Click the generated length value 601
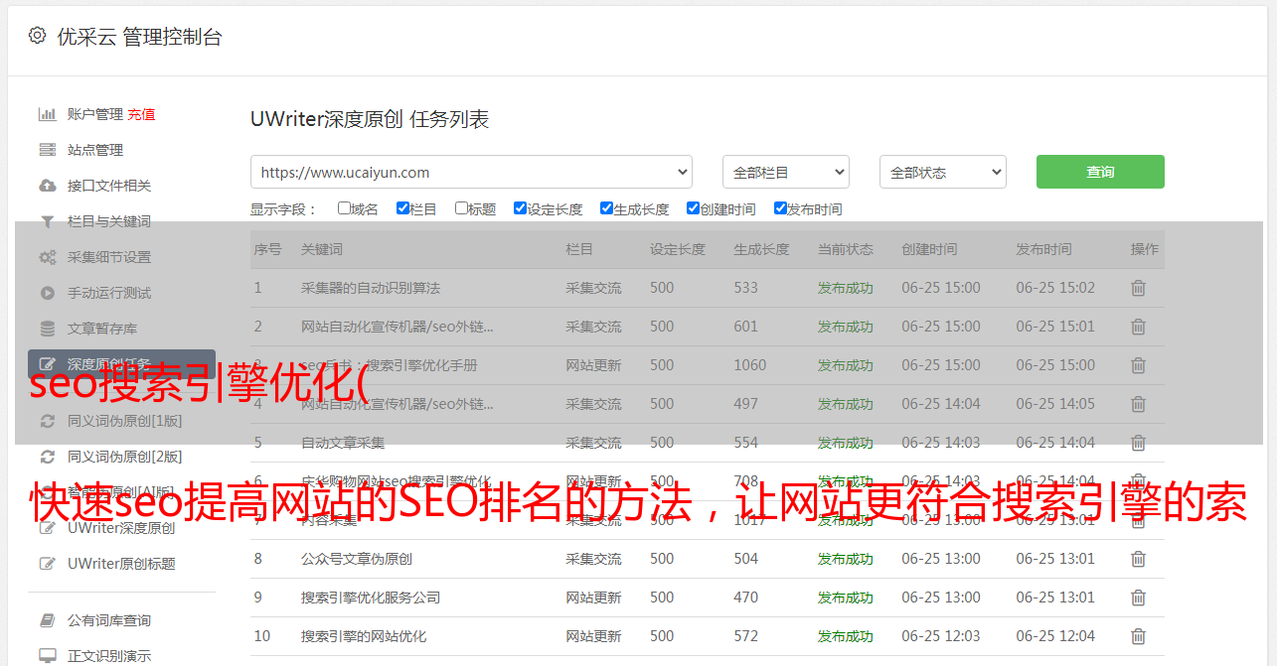The image size is (1277, 666). click(x=745, y=327)
